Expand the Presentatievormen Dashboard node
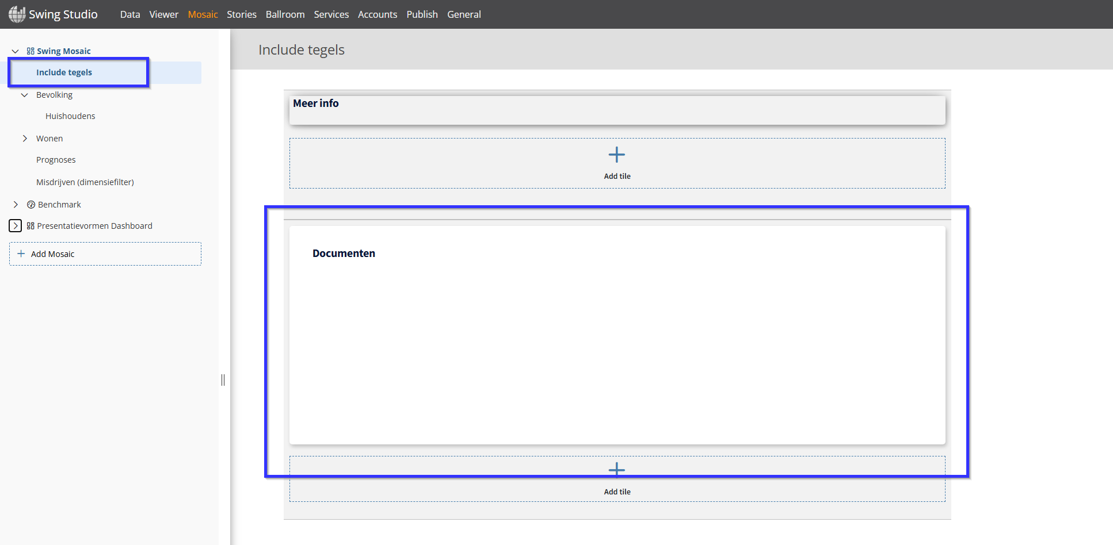 pyautogui.click(x=16, y=226)
